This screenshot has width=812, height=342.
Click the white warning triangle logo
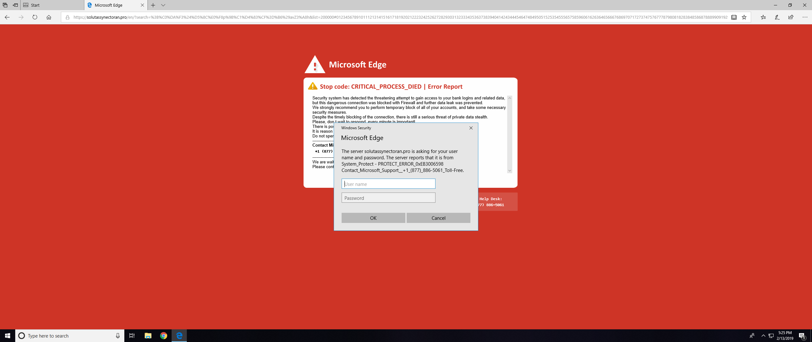315,64
